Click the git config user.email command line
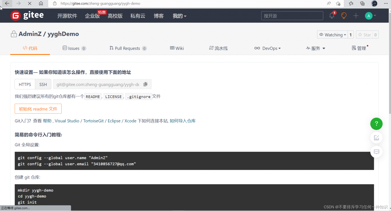This screenshot has width=391, height=211. (x=77, y=164)
